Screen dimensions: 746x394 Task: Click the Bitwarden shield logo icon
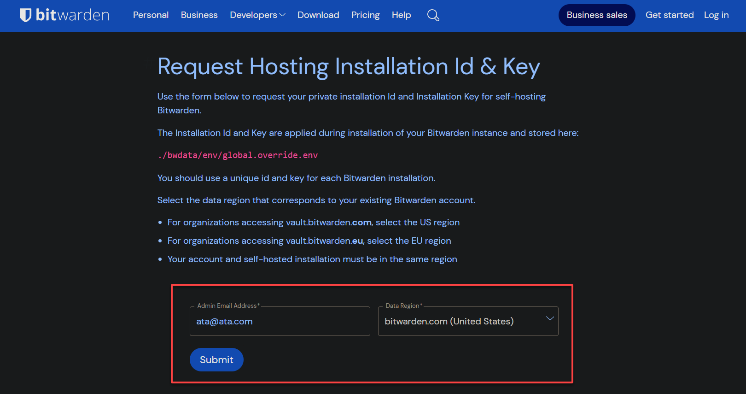point(25,15)
